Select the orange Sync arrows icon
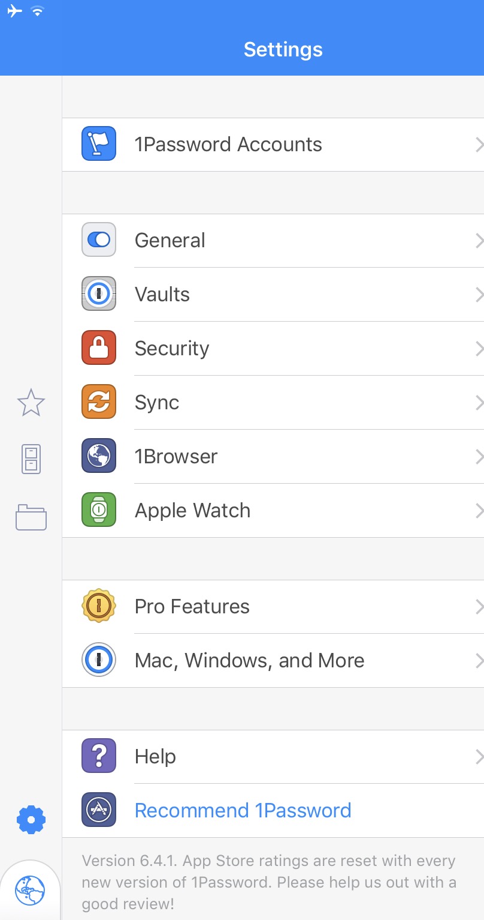484x920 pixels. pyautogui.click(x=98, y=402)
